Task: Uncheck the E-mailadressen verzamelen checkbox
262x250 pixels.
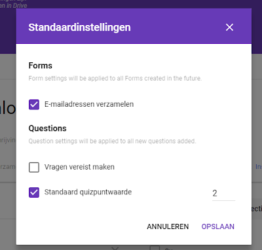Action: tap(34, 105)
